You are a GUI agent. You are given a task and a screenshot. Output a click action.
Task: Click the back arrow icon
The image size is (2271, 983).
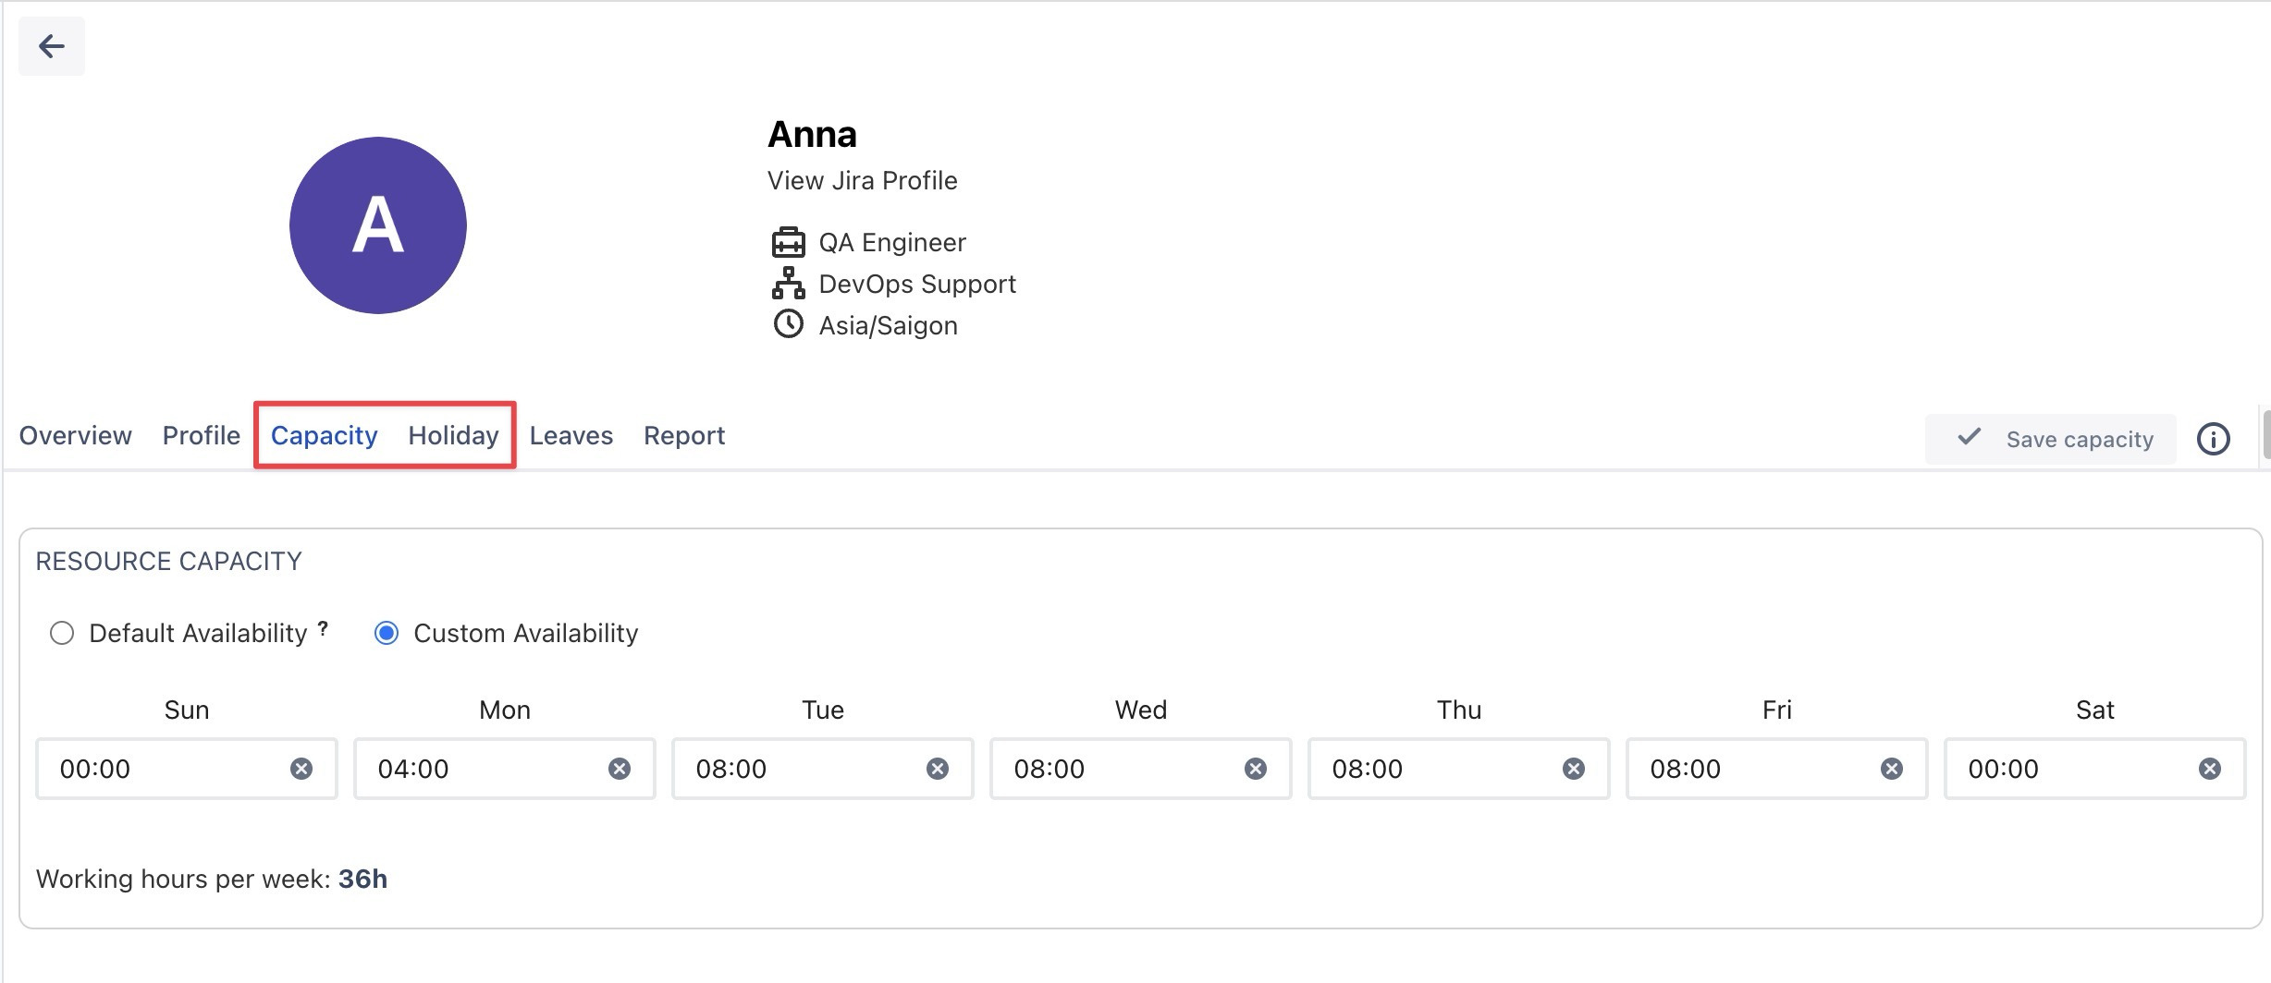click(x=51, y=46)
